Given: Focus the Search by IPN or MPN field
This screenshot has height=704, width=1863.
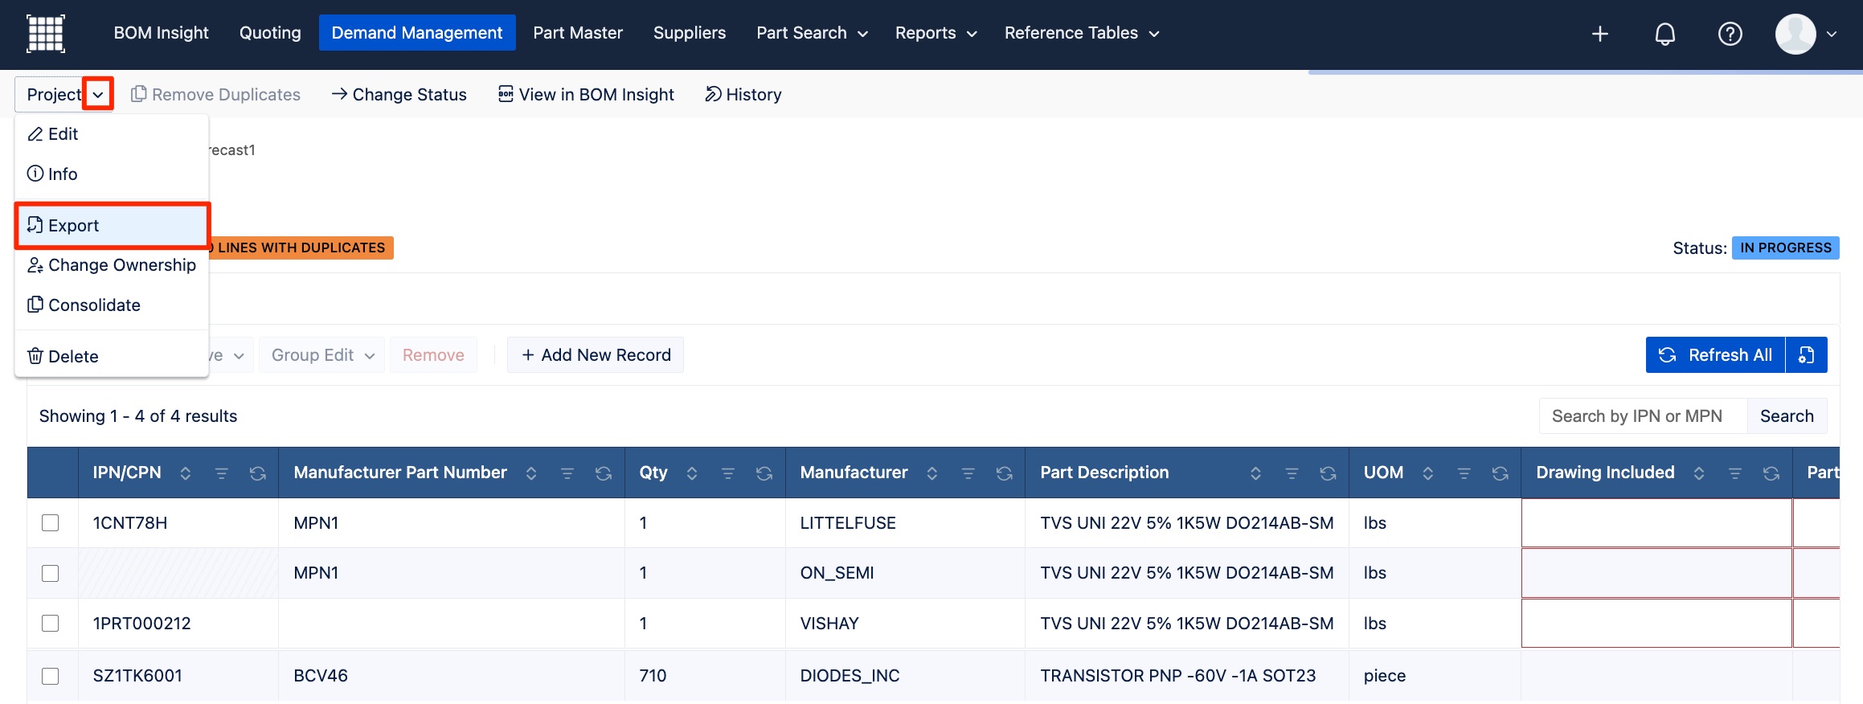Looking at the screenshot, I should click(x=1643, y=415).
